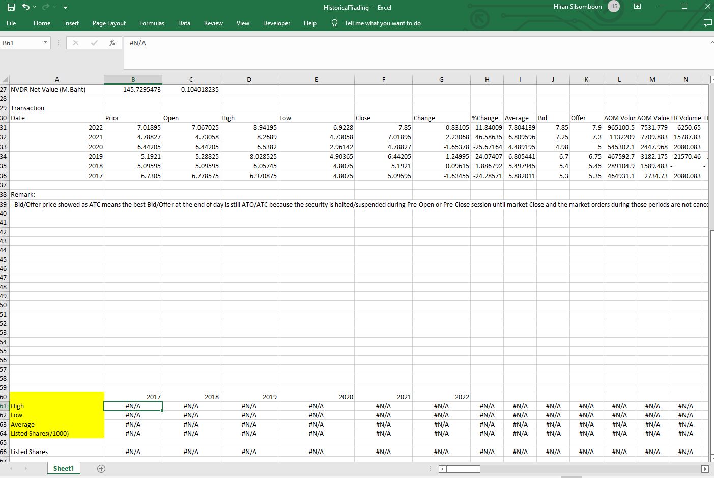Click the Undo arrow icon
This screenshot has width=714, height=478.
point(25,7)
